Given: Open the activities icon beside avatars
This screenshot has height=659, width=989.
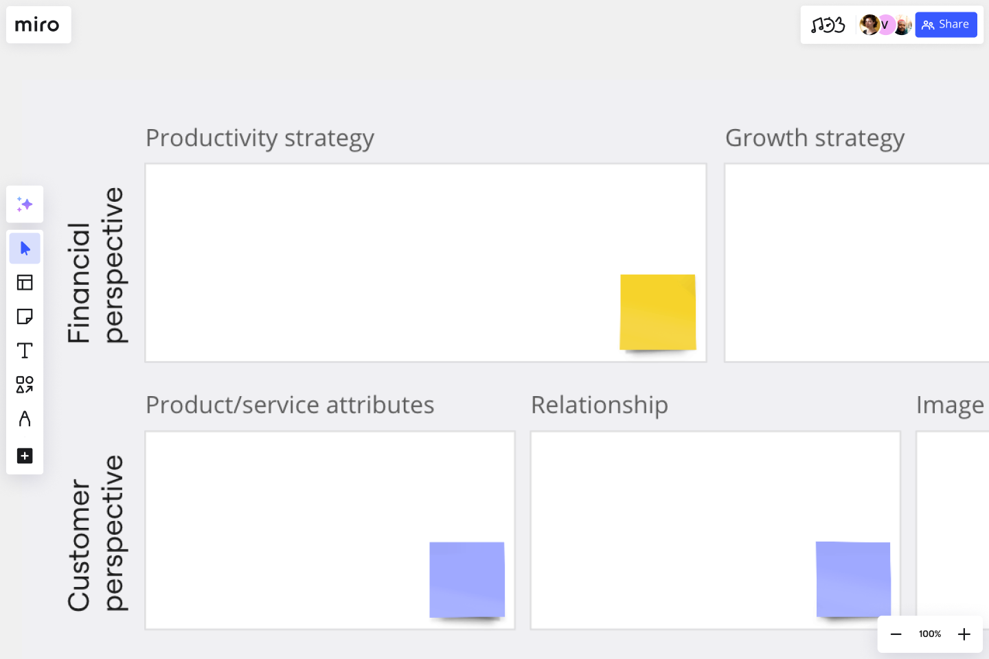Looking at the screenshot, I should coord(828,25).
